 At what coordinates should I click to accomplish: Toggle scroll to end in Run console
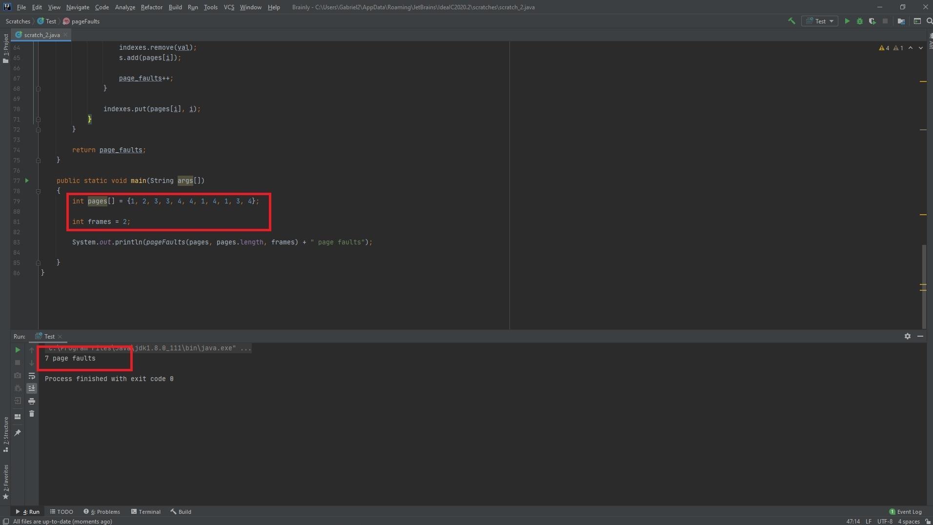[x=32, y=388]
